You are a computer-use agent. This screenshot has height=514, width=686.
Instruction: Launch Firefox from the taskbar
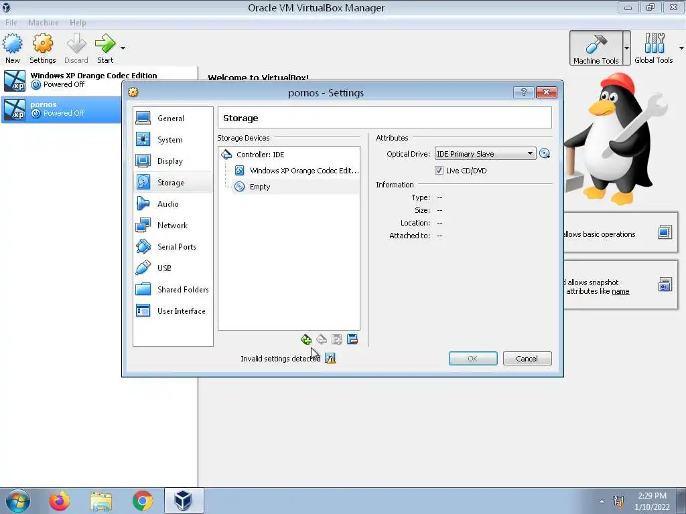pos(60,501)
